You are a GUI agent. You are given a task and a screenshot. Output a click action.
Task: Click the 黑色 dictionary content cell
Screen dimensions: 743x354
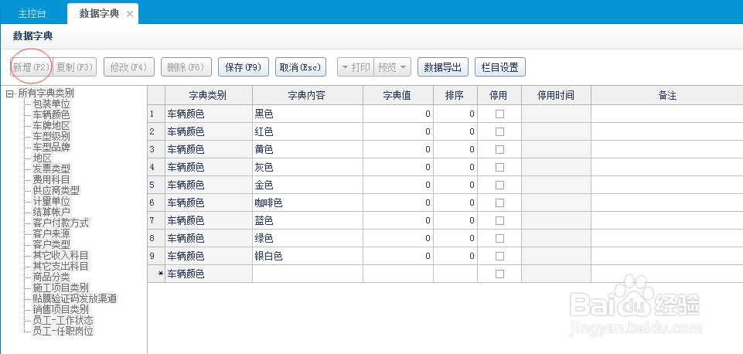pos(308,114)
